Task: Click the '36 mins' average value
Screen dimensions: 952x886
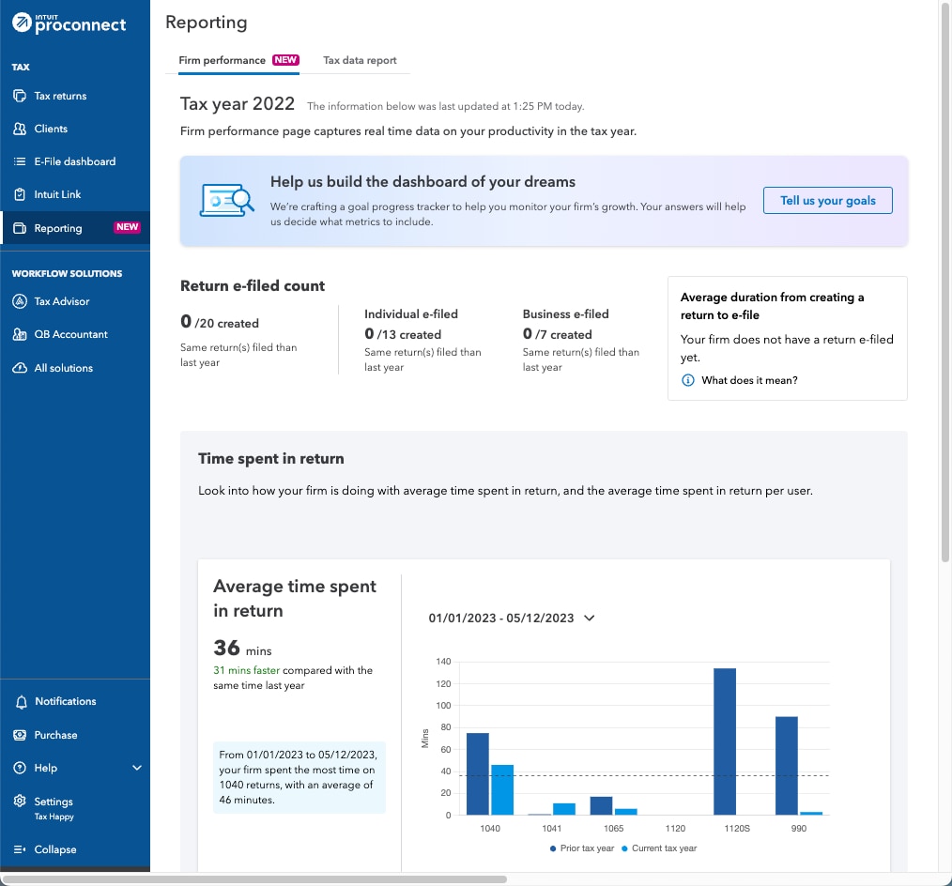Action: (242, 649)
